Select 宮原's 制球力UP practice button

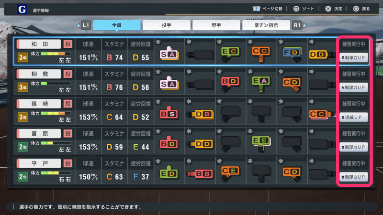(x=354, y=147)
